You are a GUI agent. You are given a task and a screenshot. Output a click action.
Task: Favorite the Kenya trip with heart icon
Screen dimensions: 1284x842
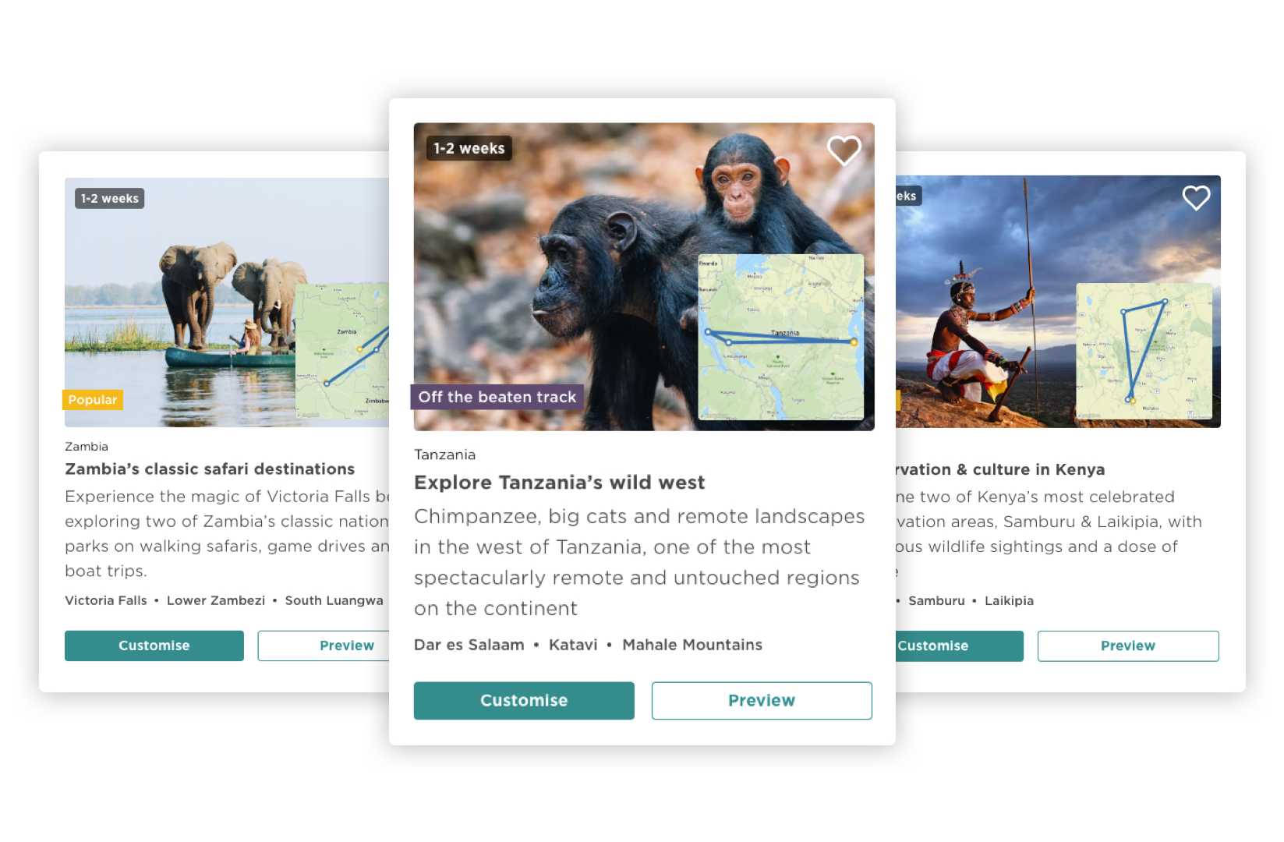1196,197
